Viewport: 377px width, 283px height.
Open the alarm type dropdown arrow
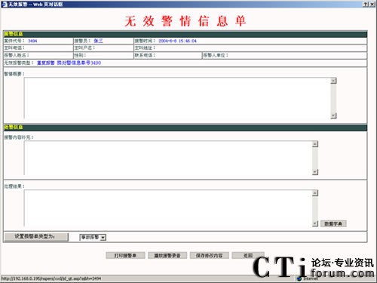(103, 237)
